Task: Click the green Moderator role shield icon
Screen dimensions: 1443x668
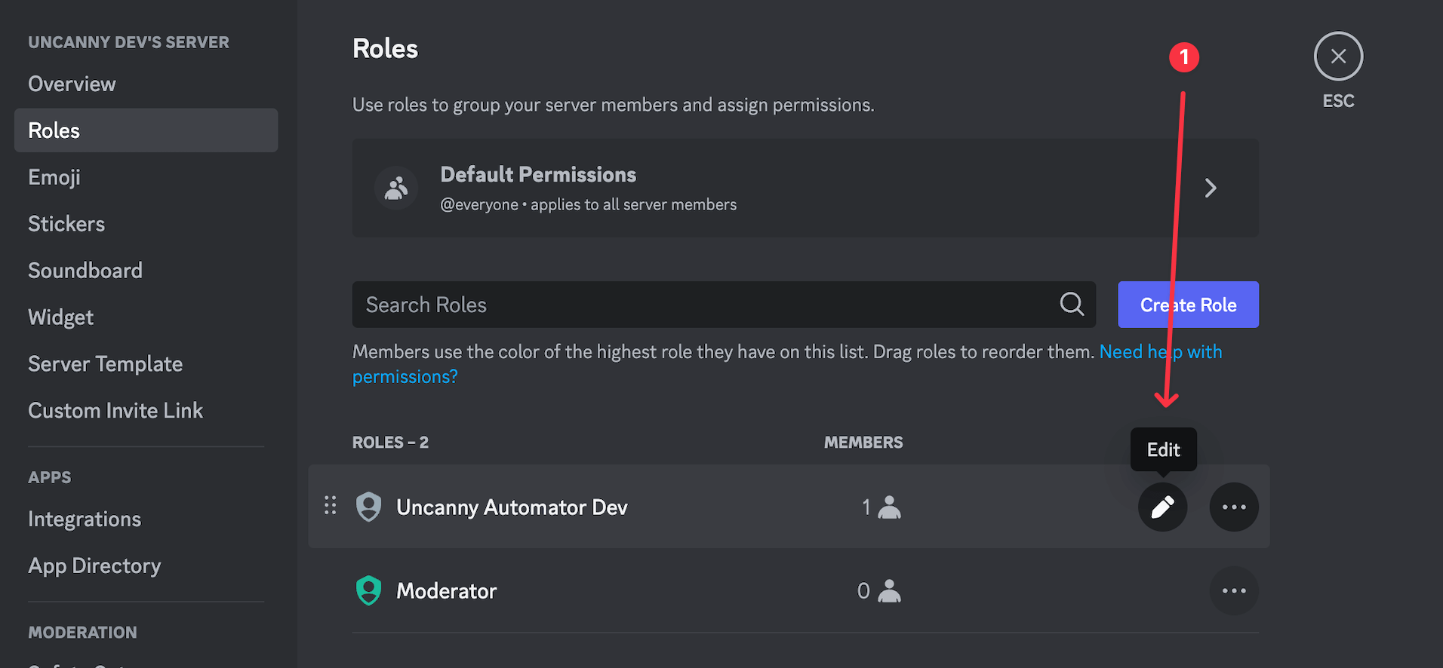Action: pyautogui.click(x=368, y=590)
